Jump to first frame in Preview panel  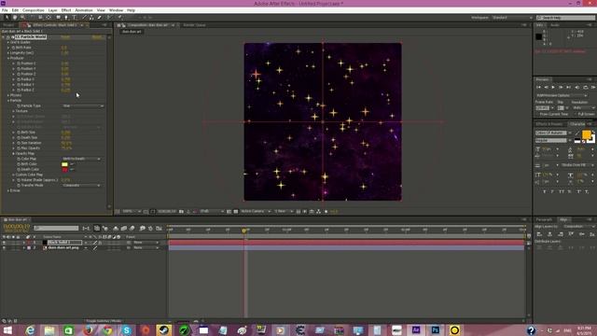[538, 87]
